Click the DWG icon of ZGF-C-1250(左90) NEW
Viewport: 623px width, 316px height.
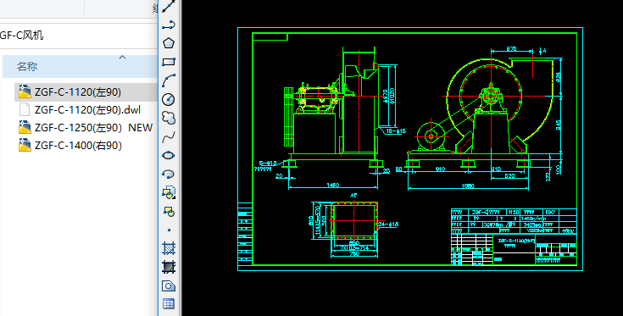pos(25,127)
